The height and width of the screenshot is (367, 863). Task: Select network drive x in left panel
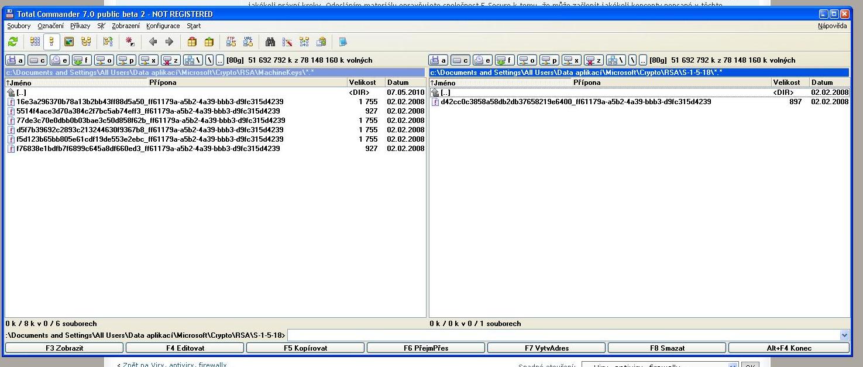pyautogui.click(x=149, y=60)
